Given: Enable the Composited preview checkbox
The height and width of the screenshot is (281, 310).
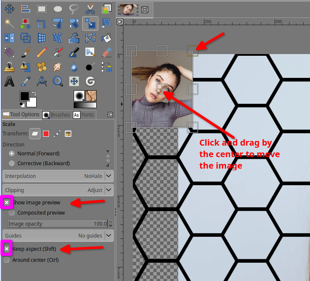Looking at the screenshot, I should click(x=12, y=212).
